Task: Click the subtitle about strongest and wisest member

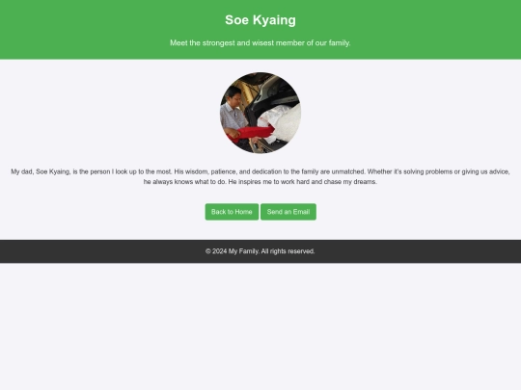Action: 260,42
